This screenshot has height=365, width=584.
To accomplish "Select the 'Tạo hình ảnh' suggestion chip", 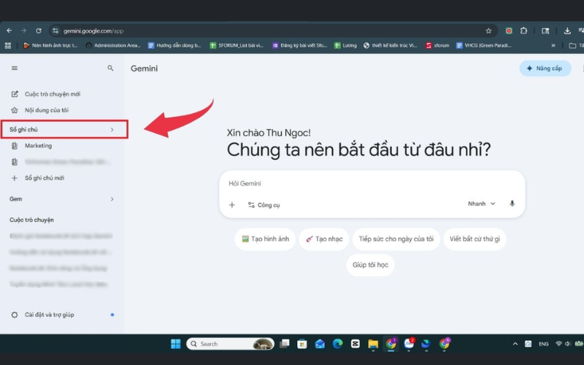I will pos(265,239).
